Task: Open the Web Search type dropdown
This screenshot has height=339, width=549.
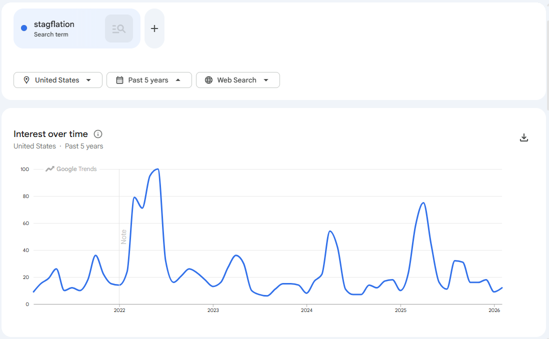Action: pos(237,80)
